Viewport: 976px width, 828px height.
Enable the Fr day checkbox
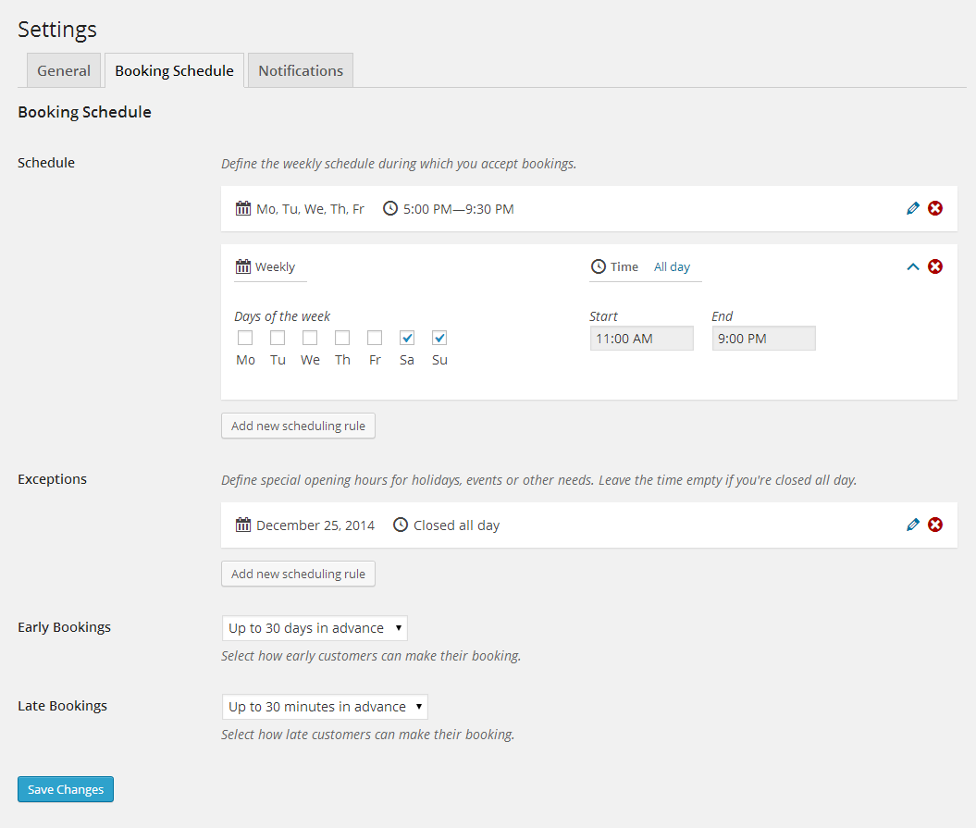pyautogui.click(x=375, y=338)
